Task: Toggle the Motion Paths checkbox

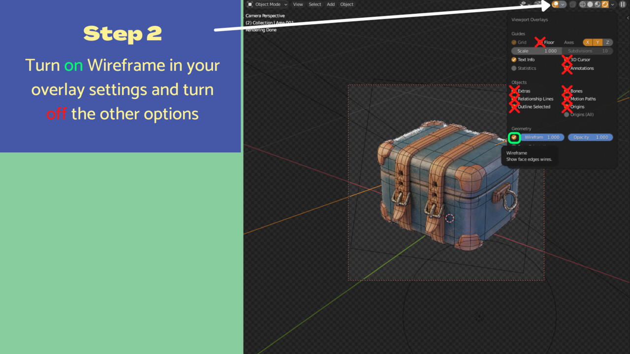Action: point(567,99)
